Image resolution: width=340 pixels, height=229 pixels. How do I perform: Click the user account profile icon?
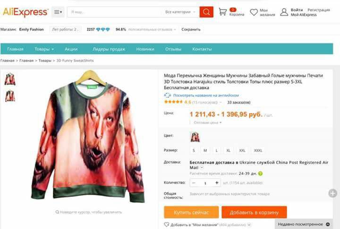284,12
